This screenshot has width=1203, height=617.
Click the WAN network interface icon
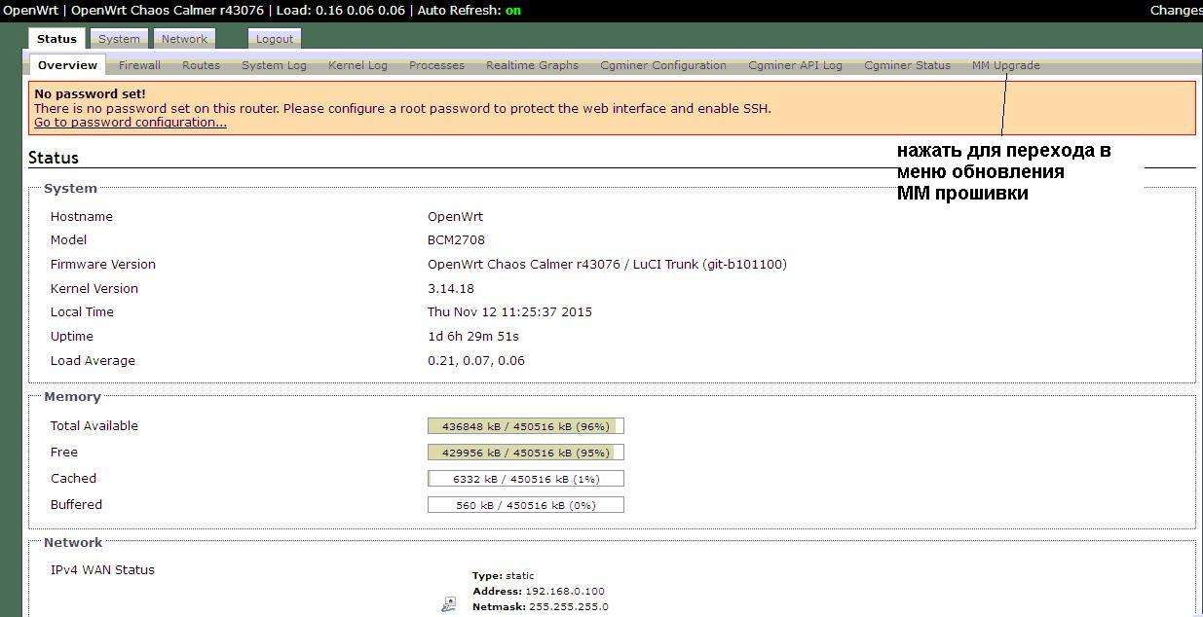click(448, 604)
